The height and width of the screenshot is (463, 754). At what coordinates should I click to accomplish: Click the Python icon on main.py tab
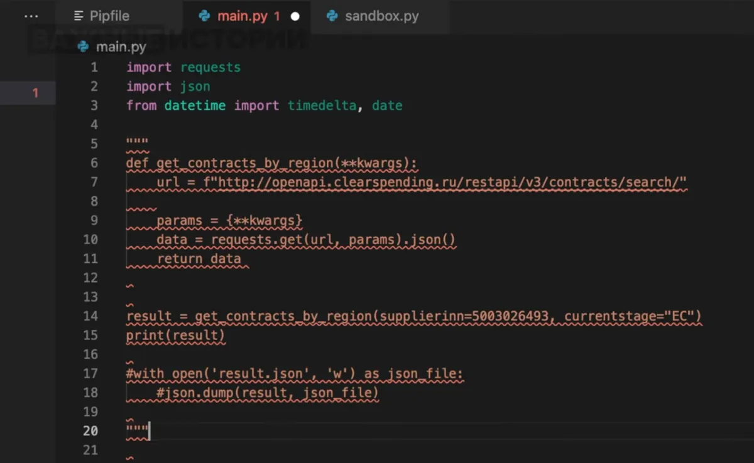click(205, 16)
